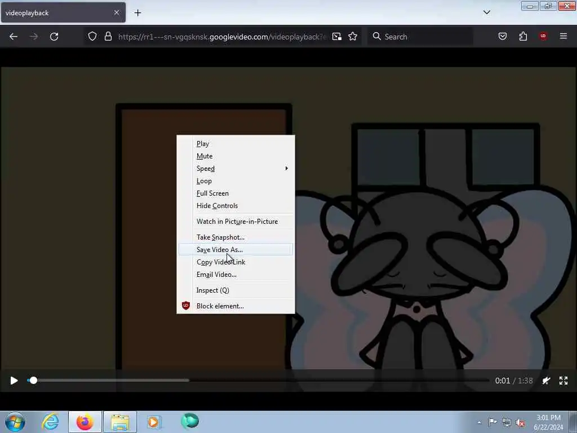Enter full screen from video controls
The height and width of the screenshot is (433, 577).
[x=563, y=381]
